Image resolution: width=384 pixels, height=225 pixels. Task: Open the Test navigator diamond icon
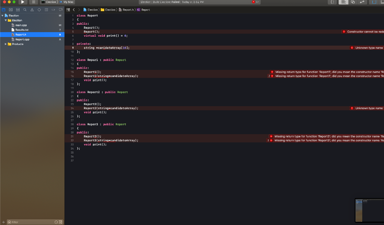(x=39, y=10)
